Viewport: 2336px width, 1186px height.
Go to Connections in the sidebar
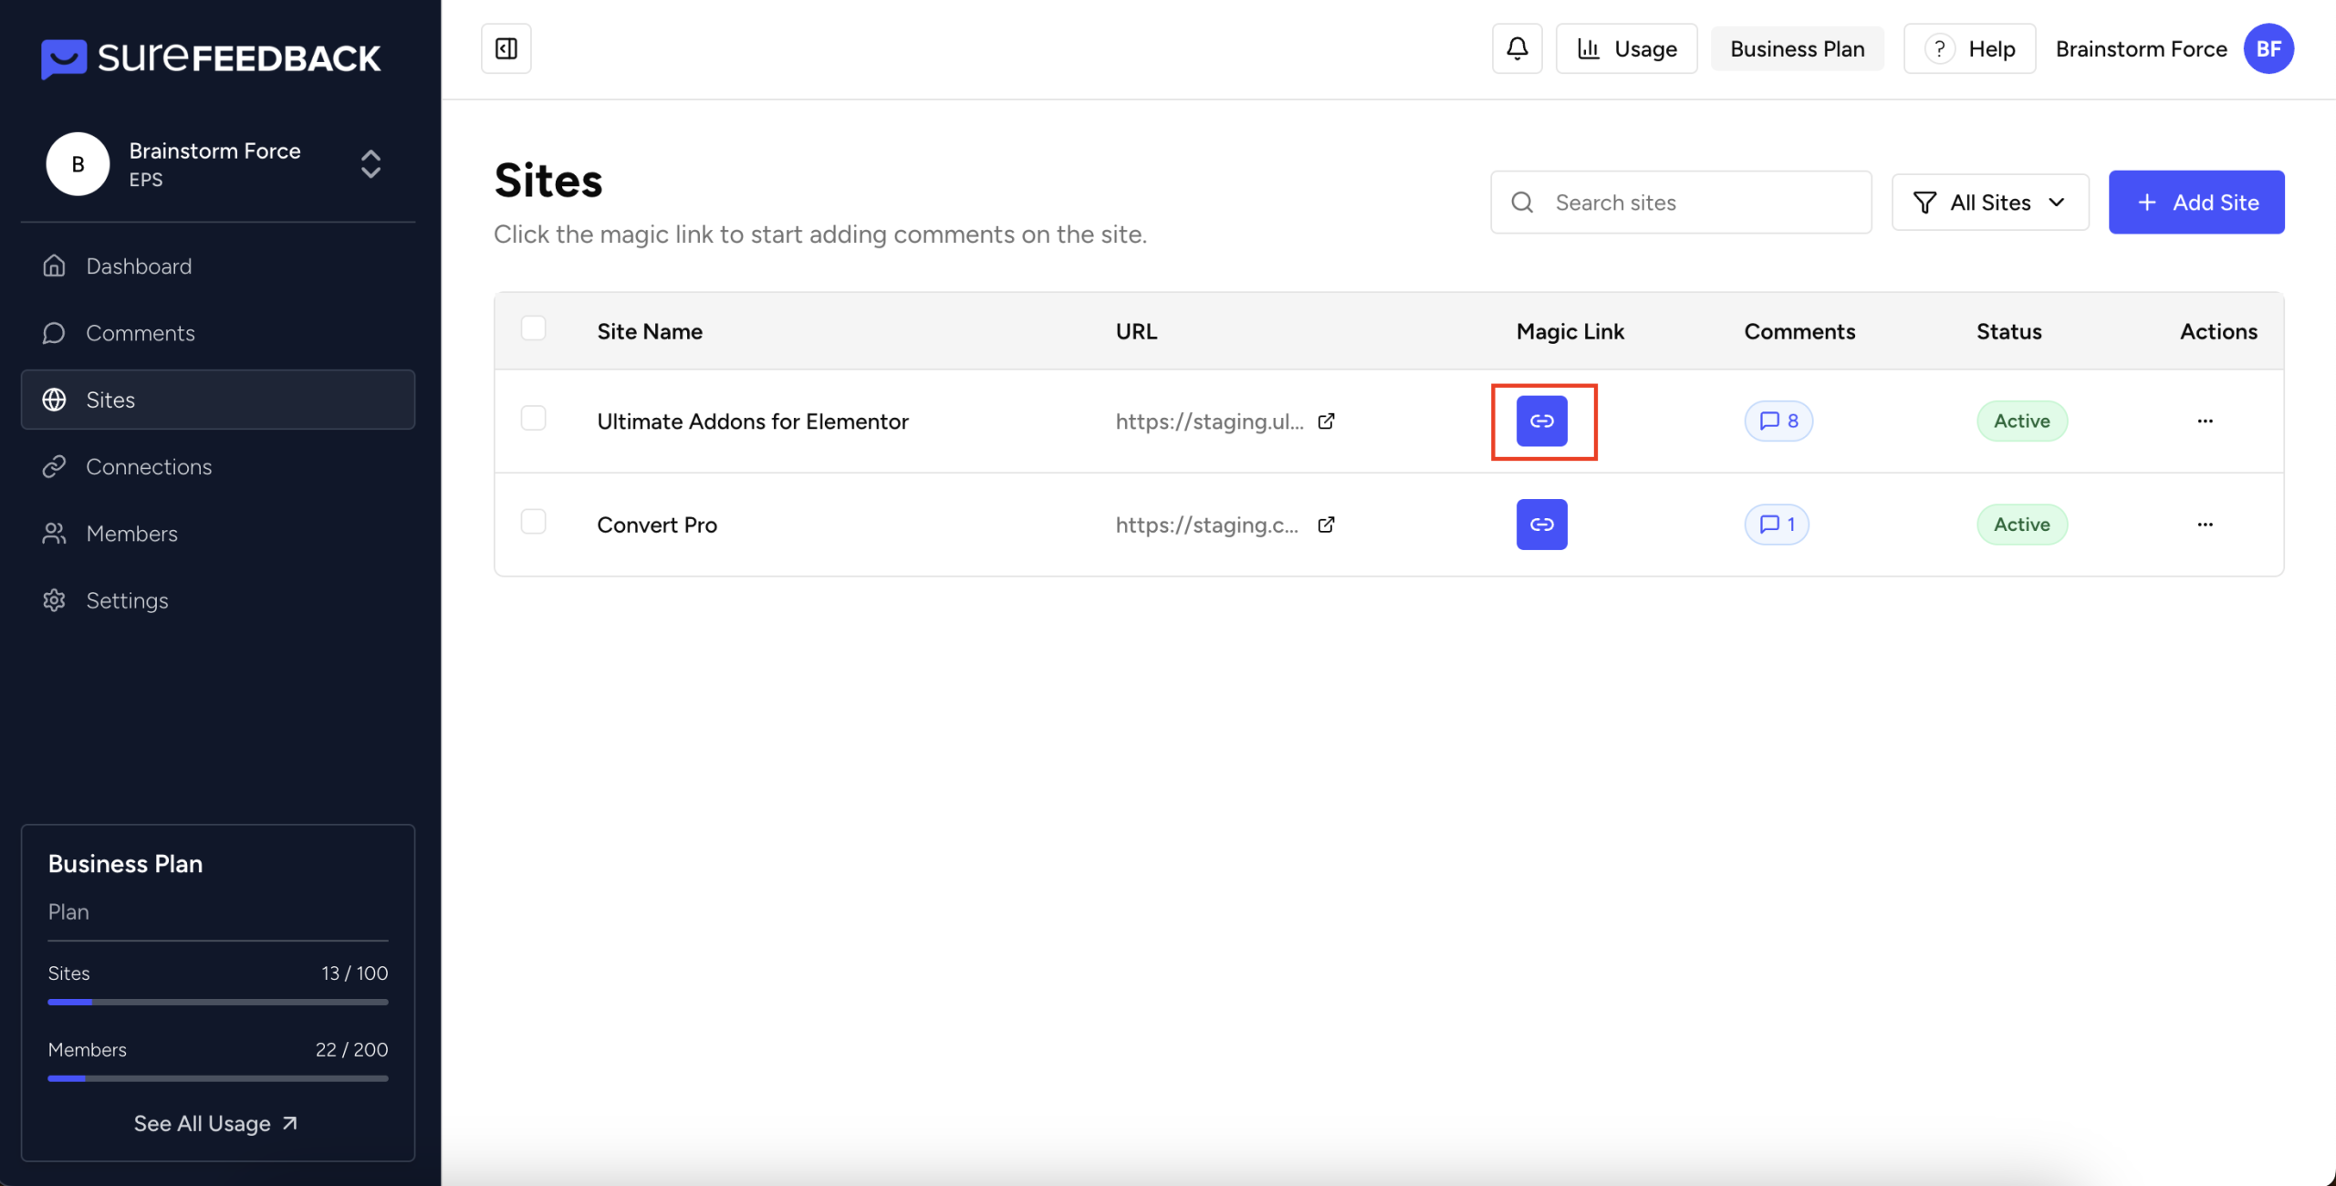click(x=149, y=467)
